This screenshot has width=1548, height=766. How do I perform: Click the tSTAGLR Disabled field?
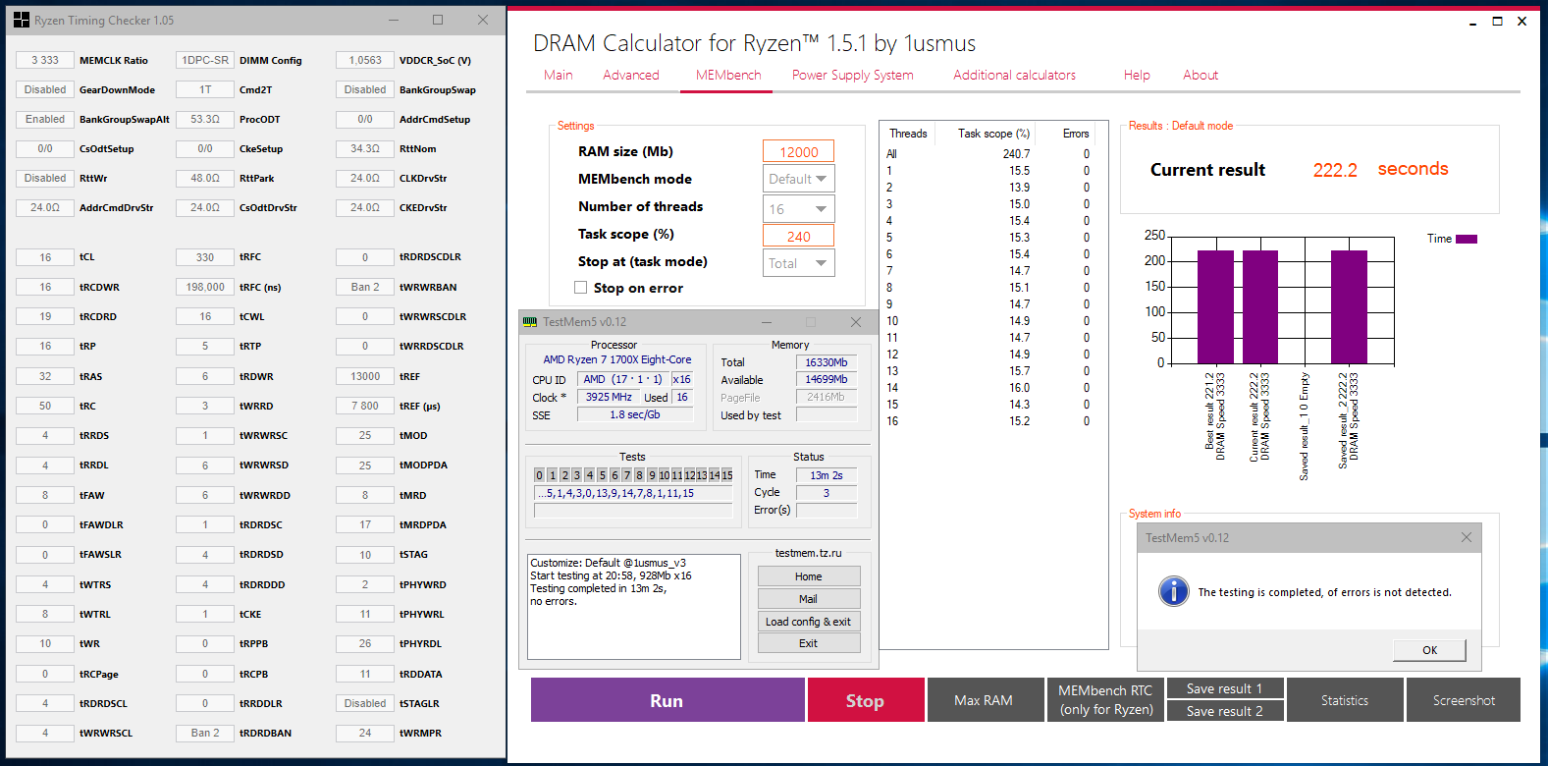pyautogui.click(x=365, y=703)
